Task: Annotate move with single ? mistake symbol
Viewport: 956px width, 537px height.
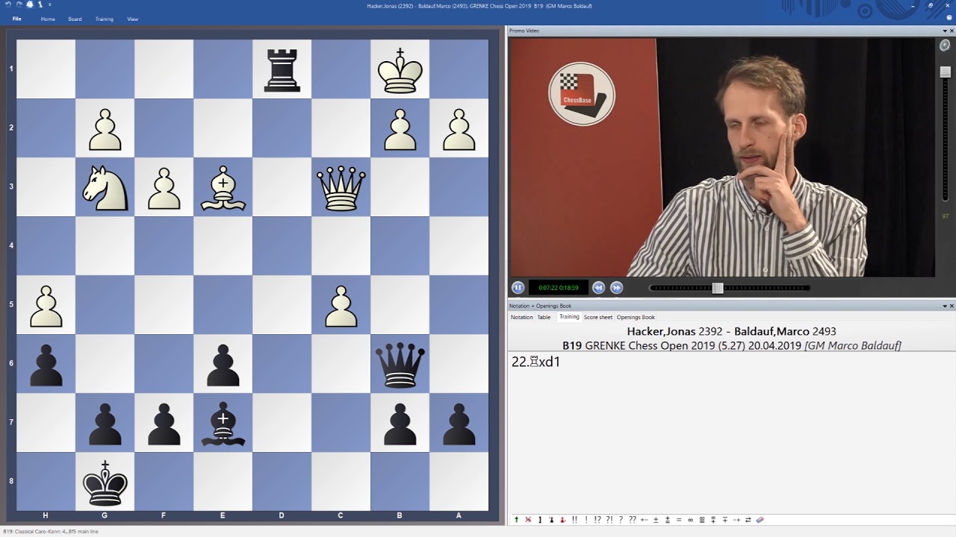Action: 621,520
